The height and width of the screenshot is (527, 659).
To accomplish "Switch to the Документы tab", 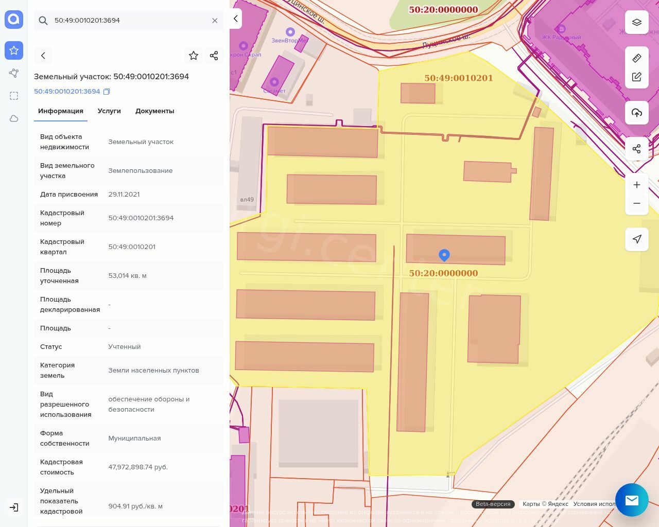I will click(154, 111).
